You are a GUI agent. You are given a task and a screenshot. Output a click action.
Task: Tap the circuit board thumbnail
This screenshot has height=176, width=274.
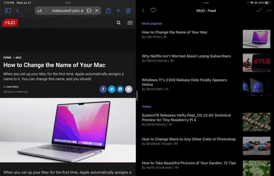[x=256, y=122]
